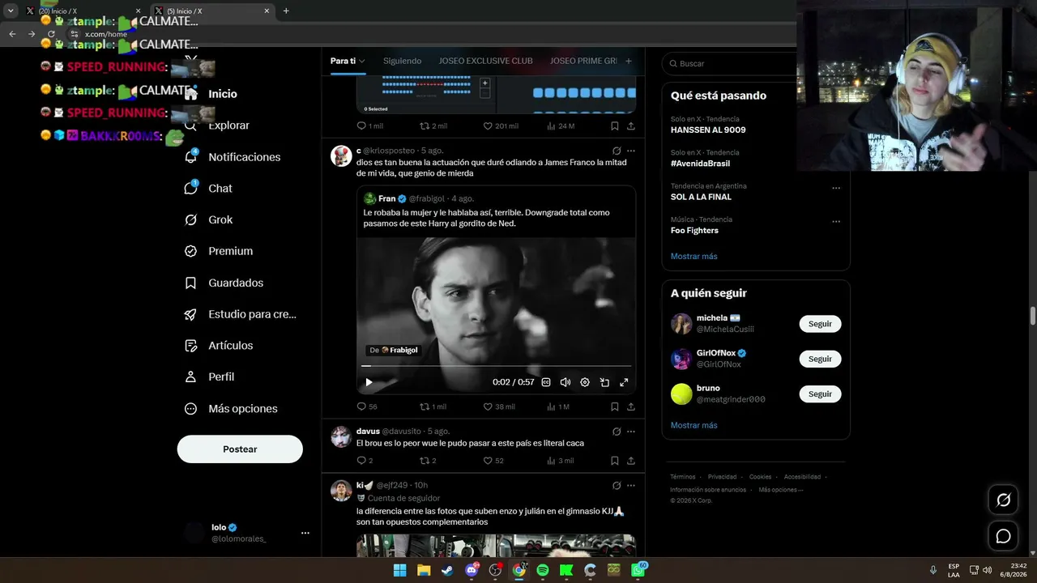This screenshot has height=583, width=1037.
Task: Open account options next to lolo
Action: point(305,533)
